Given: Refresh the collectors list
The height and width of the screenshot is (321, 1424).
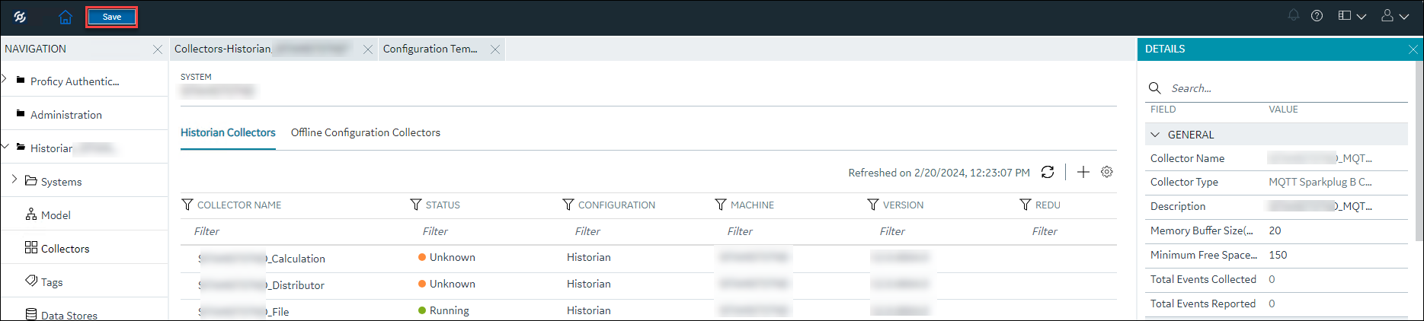Looking at the screenshot, I should tap(1048, 172).
